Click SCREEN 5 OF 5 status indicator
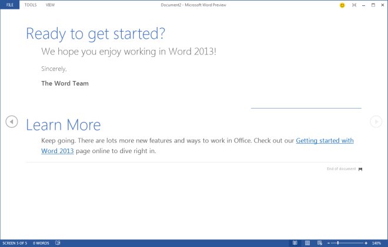The height and width of the screenshot is (247, 388). tap(15, 243)
